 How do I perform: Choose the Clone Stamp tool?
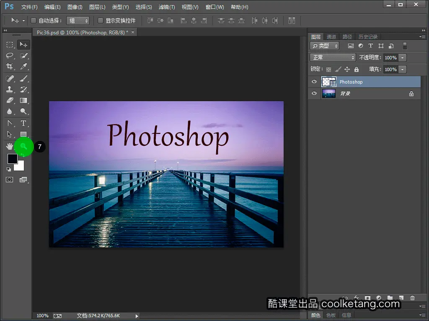[10, 89]
